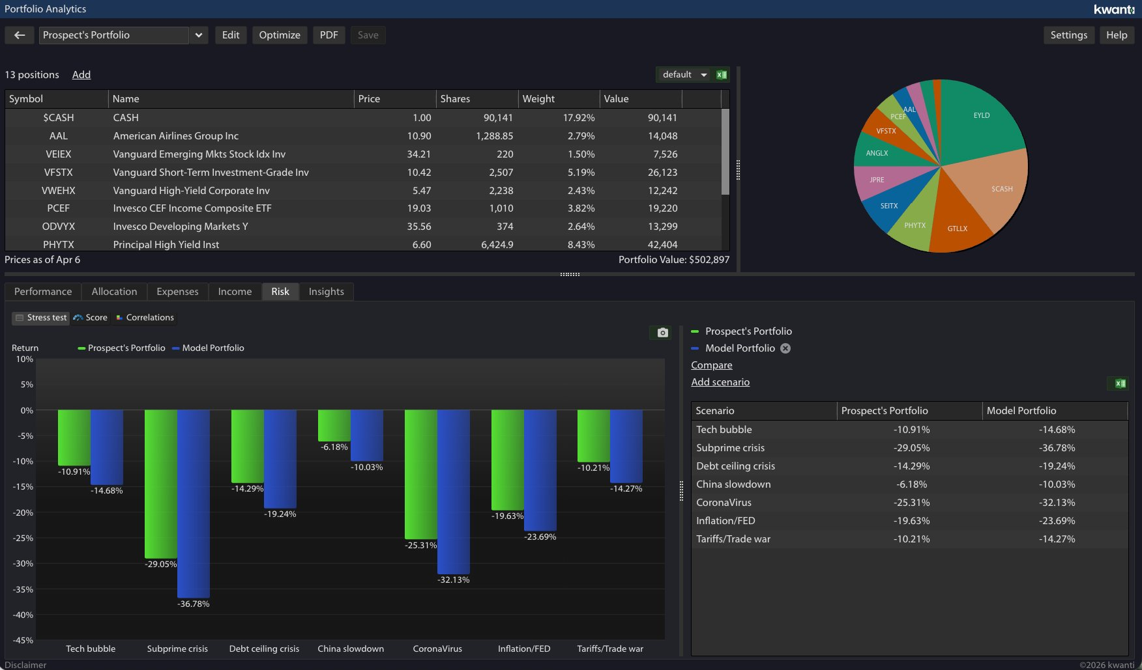
Task: Open the Compare link
Action: tap(711, 365)
